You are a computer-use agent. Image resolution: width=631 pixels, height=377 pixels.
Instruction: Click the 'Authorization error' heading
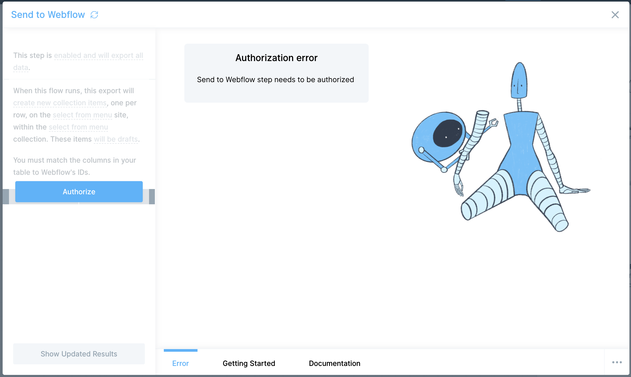click(277, 58)
